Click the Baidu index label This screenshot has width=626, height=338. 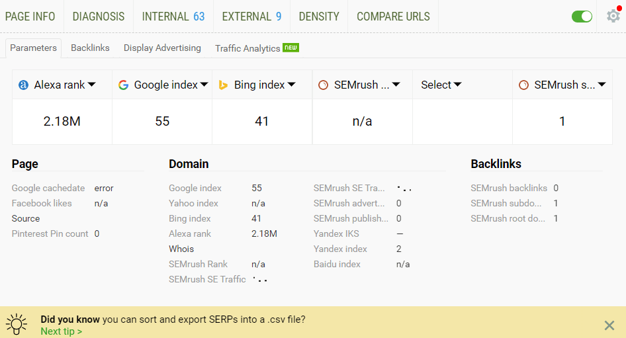(x=337, y=264)
